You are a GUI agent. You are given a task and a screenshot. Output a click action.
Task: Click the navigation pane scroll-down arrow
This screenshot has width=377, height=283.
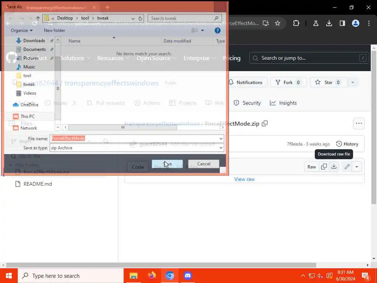[x=58, y=127]
